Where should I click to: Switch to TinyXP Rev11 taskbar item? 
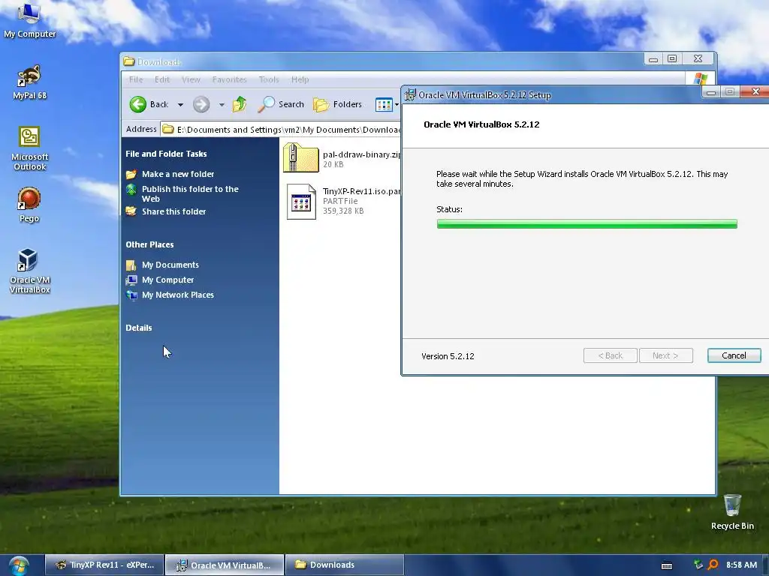point(104,565)
